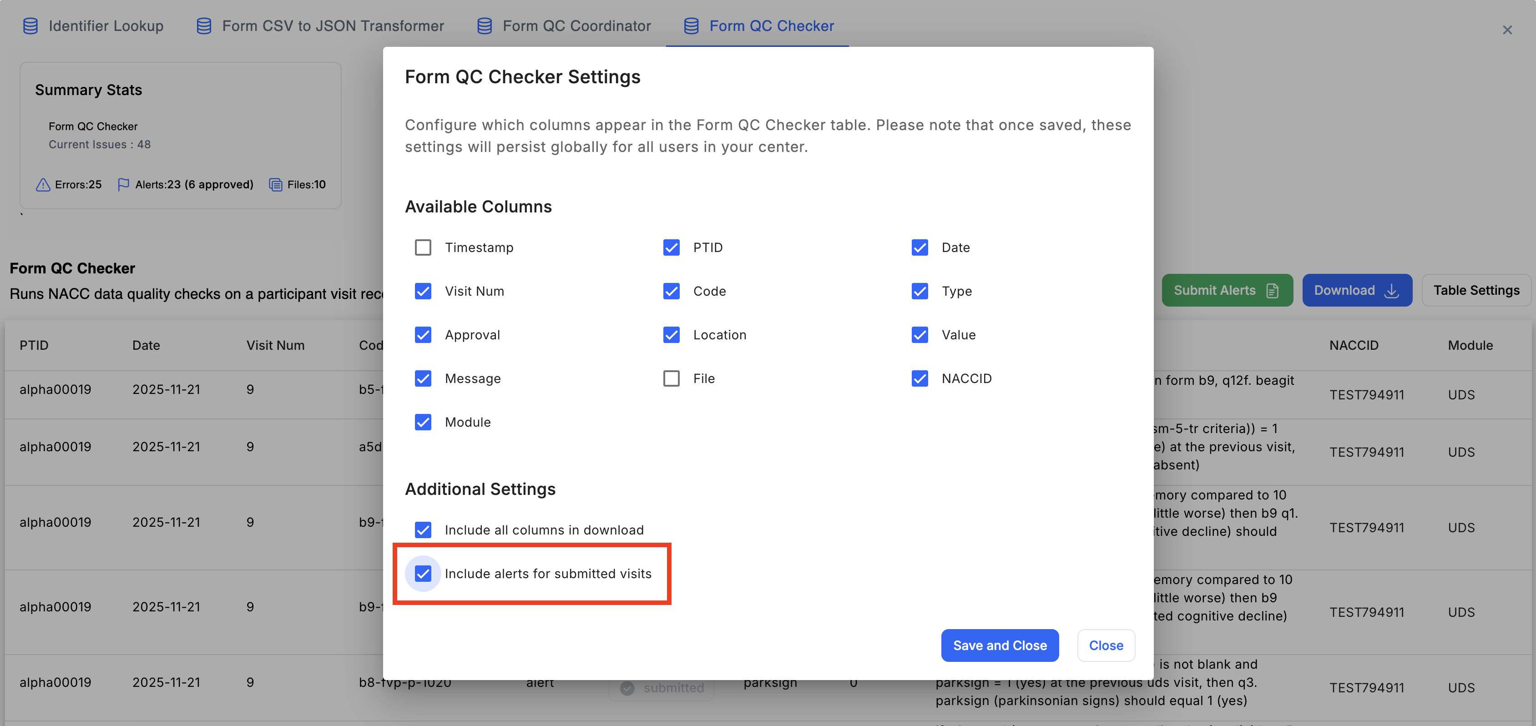Image resolution: width=1536 pixels, height=726 pixels.
Task: Click the Submit Alerts button
Action: pyautogui.click(x=1227, y=290)
